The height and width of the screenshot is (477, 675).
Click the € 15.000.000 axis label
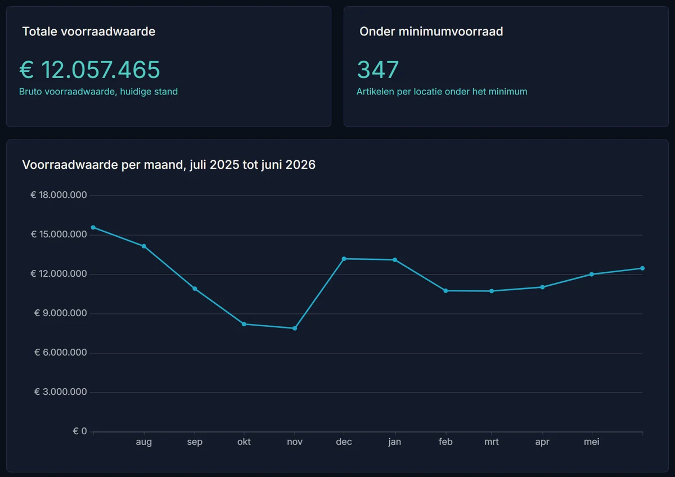(x=59, y=235)
